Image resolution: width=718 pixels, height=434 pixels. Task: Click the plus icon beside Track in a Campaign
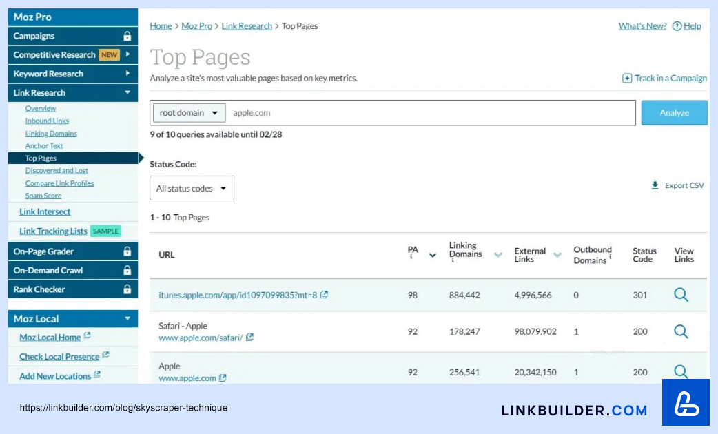click(x=627, y=79)
